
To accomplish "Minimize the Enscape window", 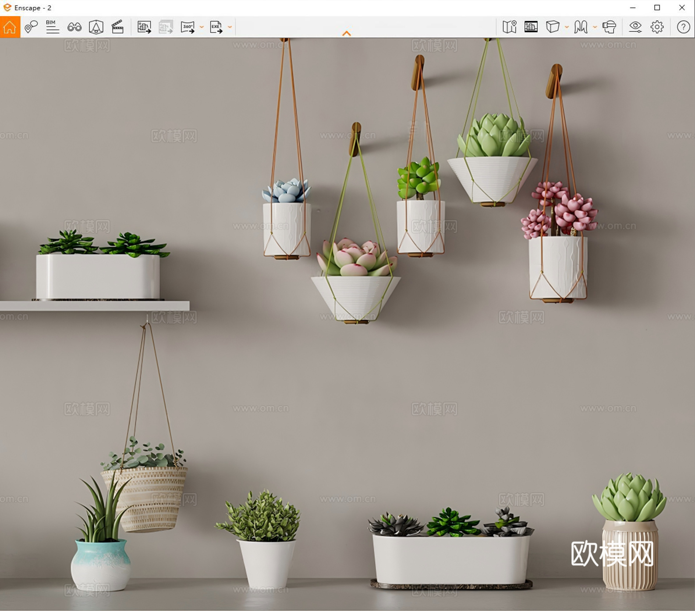I will coord(633,7).
